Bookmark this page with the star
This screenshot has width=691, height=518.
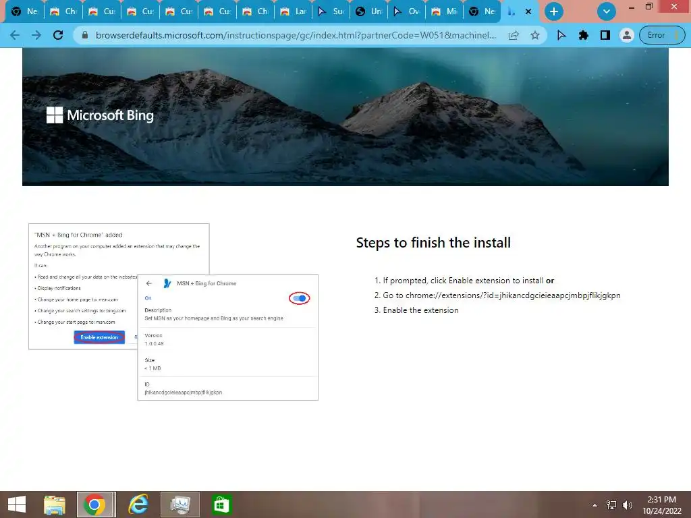pos(535,35)
